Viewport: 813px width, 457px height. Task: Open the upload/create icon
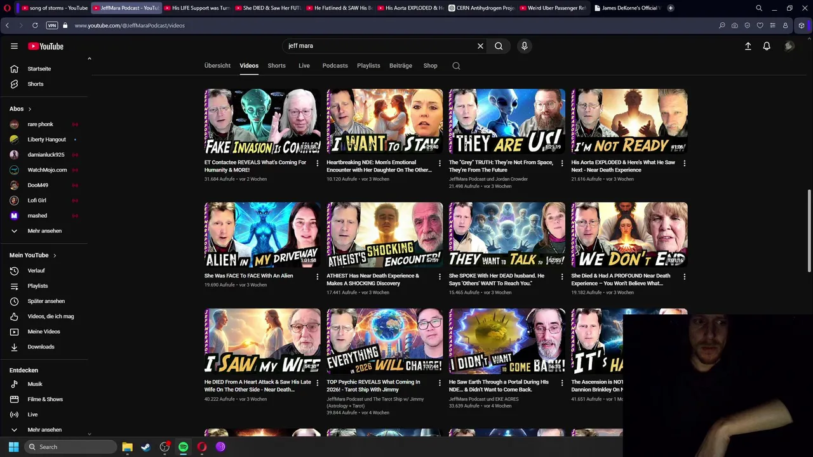pyautogui.click(x=748, y=46)
